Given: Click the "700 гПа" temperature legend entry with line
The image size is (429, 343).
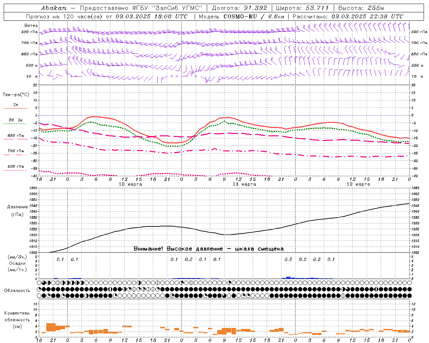Looking at the screenshot, I should click(15, 153).
